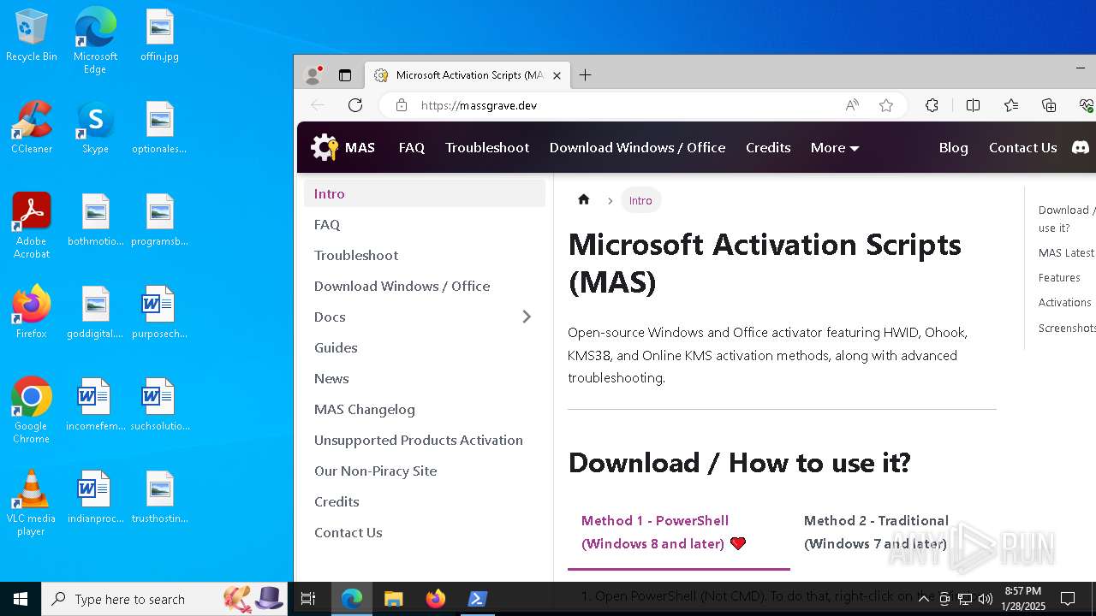Open the Favorites list icon

click(x=1011, y=105)
